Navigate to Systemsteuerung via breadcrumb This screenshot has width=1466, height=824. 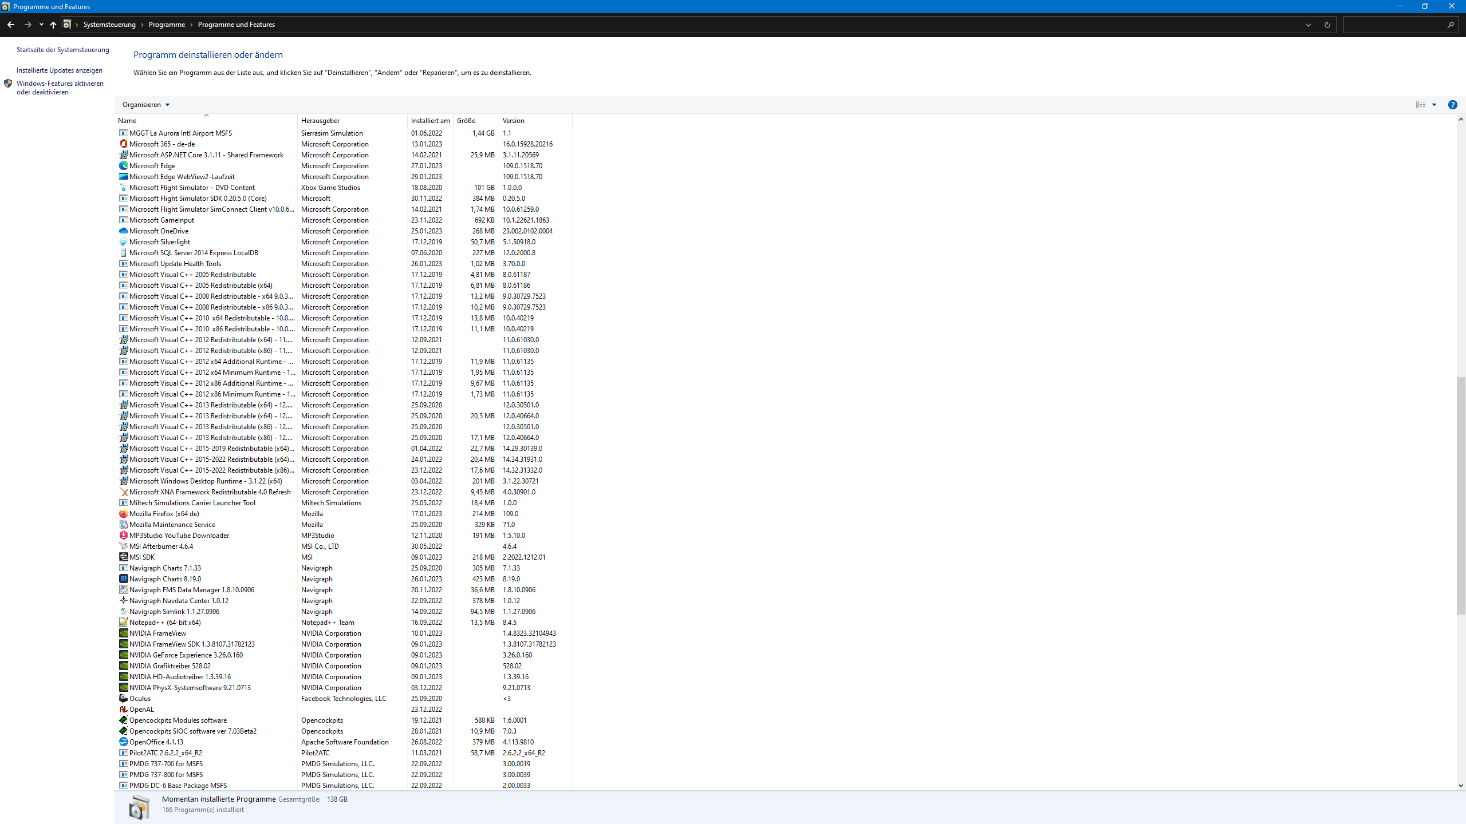pyautogui.click(x=110, y=24)
